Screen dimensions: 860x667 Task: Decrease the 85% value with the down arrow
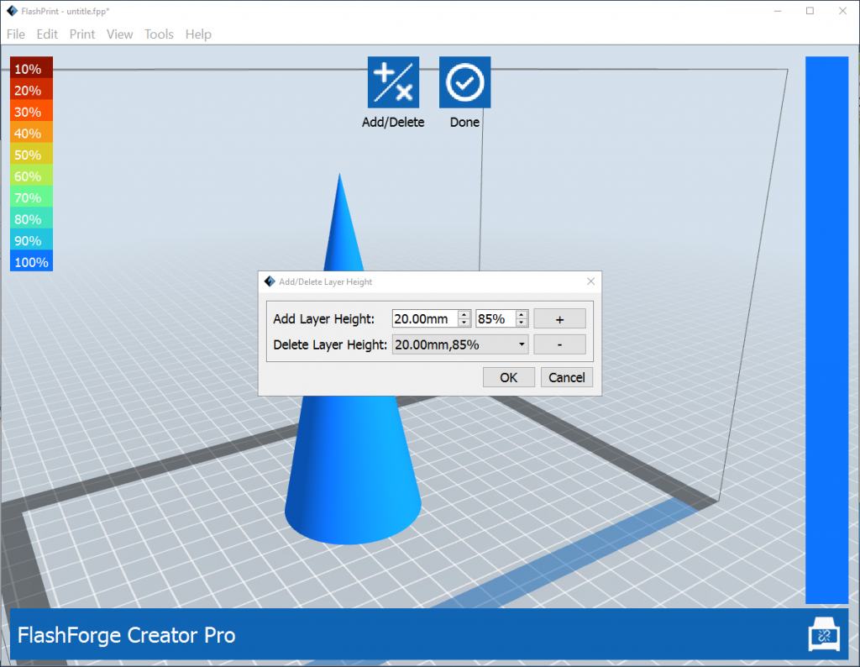(522, 323)
